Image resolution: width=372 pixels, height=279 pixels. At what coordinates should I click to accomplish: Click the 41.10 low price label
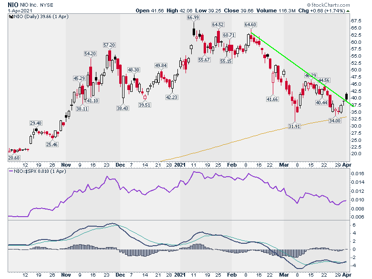93,100
